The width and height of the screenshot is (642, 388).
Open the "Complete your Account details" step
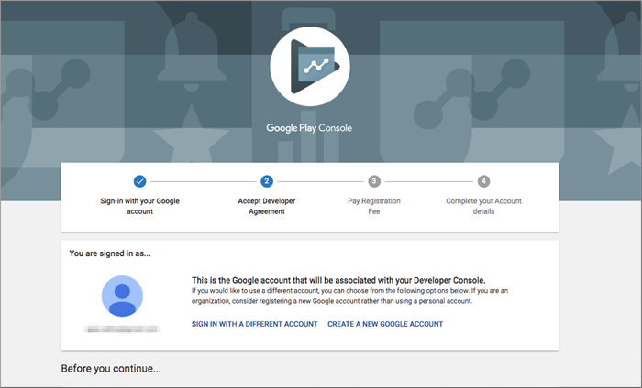click(x=483, y=206)
